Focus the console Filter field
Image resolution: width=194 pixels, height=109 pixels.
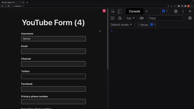165,18
